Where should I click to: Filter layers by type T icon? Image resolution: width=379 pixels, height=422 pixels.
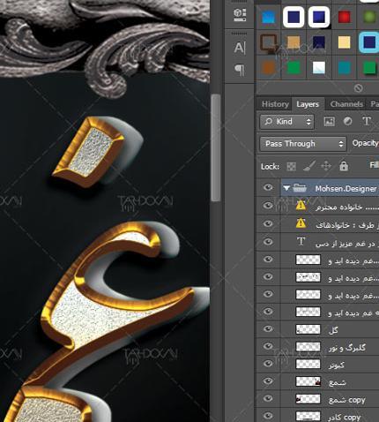(367, 121)
